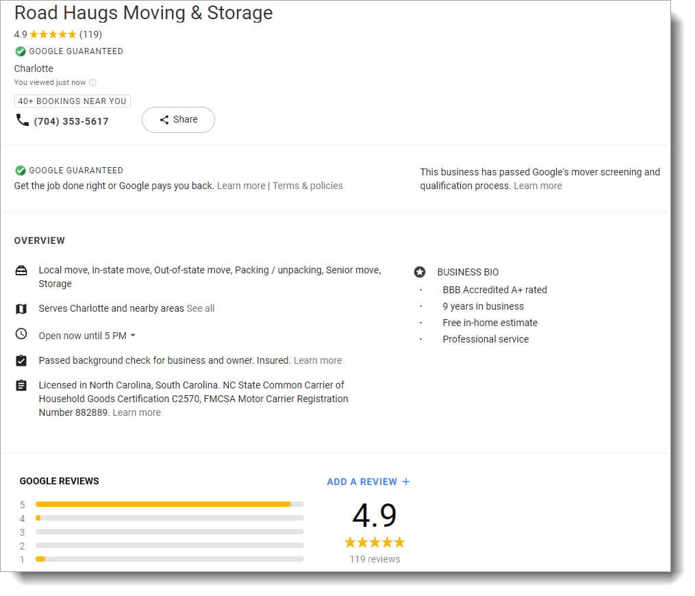The image size is (695, 596).
Task: Click the large 4.9 rating number
Action: 375,516
